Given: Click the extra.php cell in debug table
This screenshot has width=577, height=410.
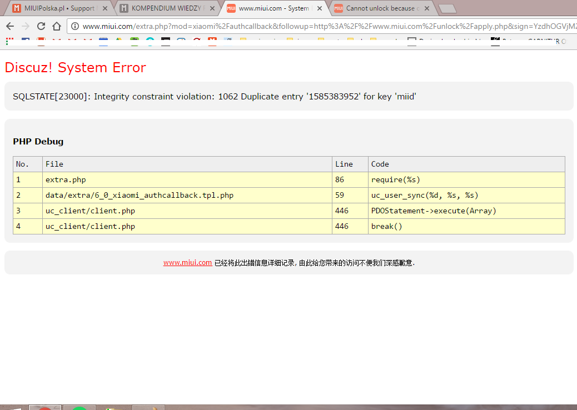Looking at the screenshot, I should click(x=66, y=180).
